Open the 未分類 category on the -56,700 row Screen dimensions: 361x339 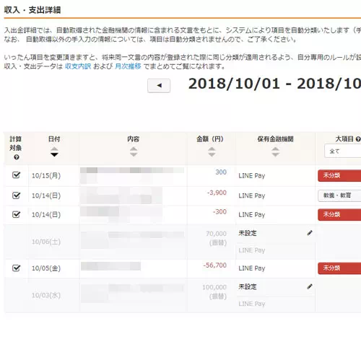click(x=339, y=268)
